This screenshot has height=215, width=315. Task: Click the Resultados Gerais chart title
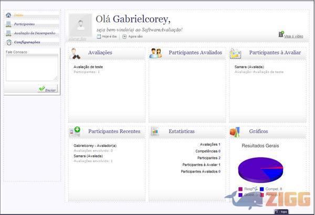click(x=260, y=146)
